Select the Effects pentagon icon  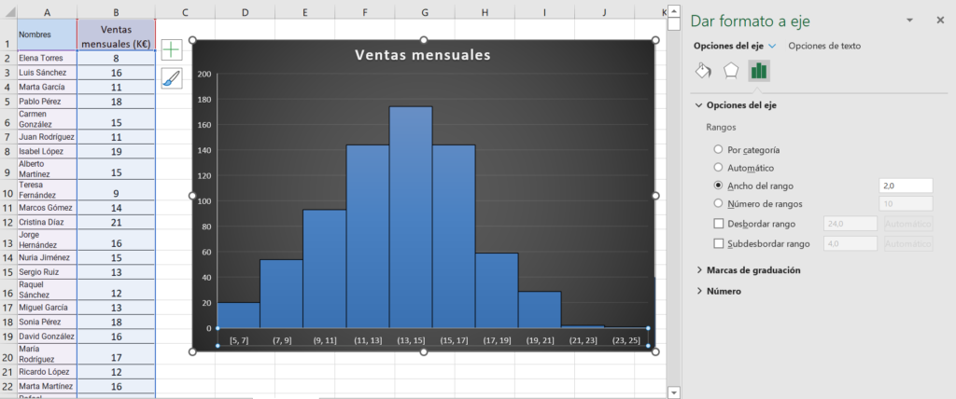coord(731,71)
